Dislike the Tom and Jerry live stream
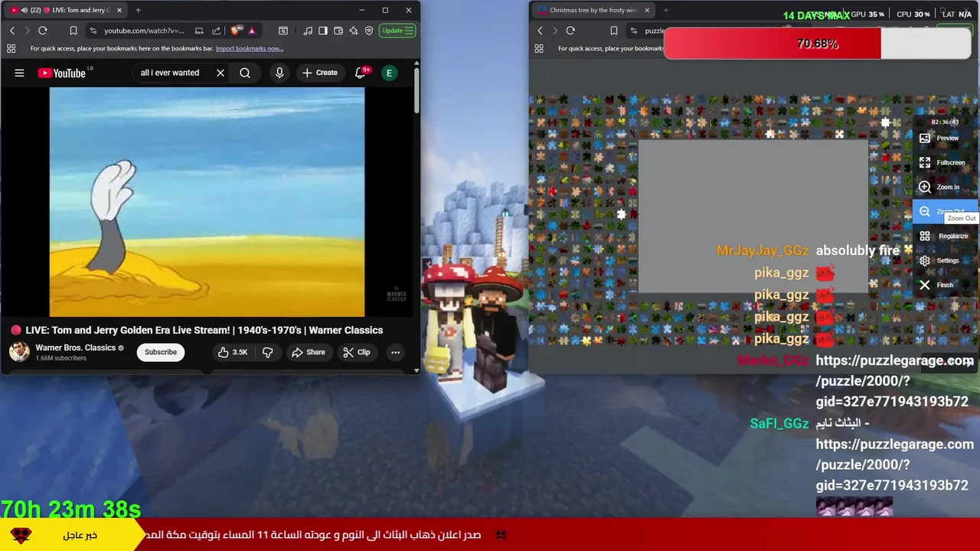 pos(267,352)
